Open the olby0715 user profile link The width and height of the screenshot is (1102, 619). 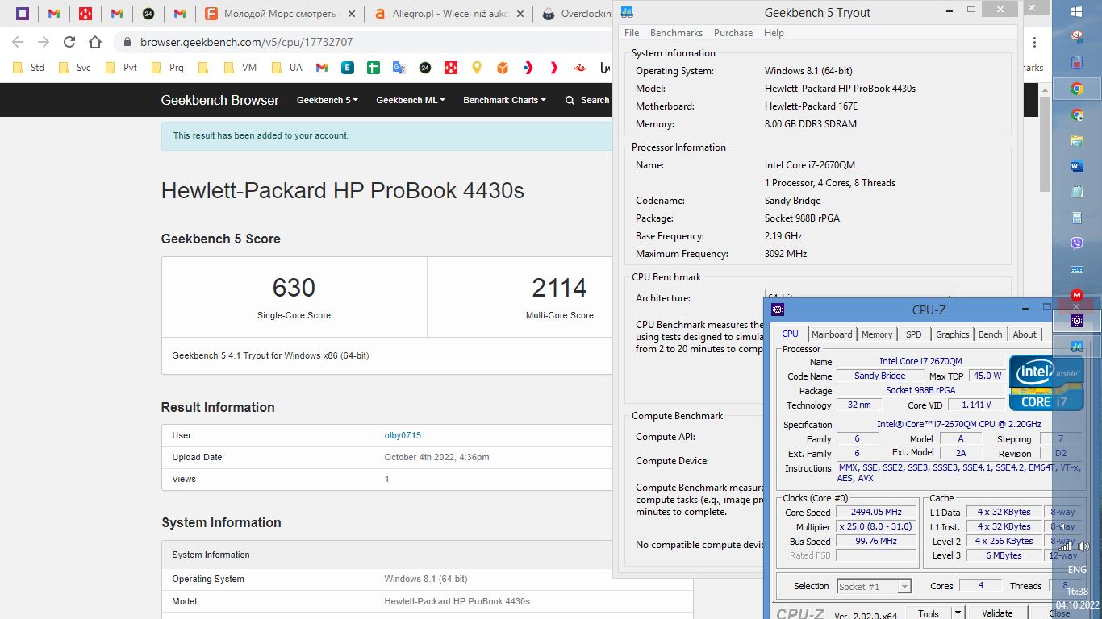pos(403,435)
